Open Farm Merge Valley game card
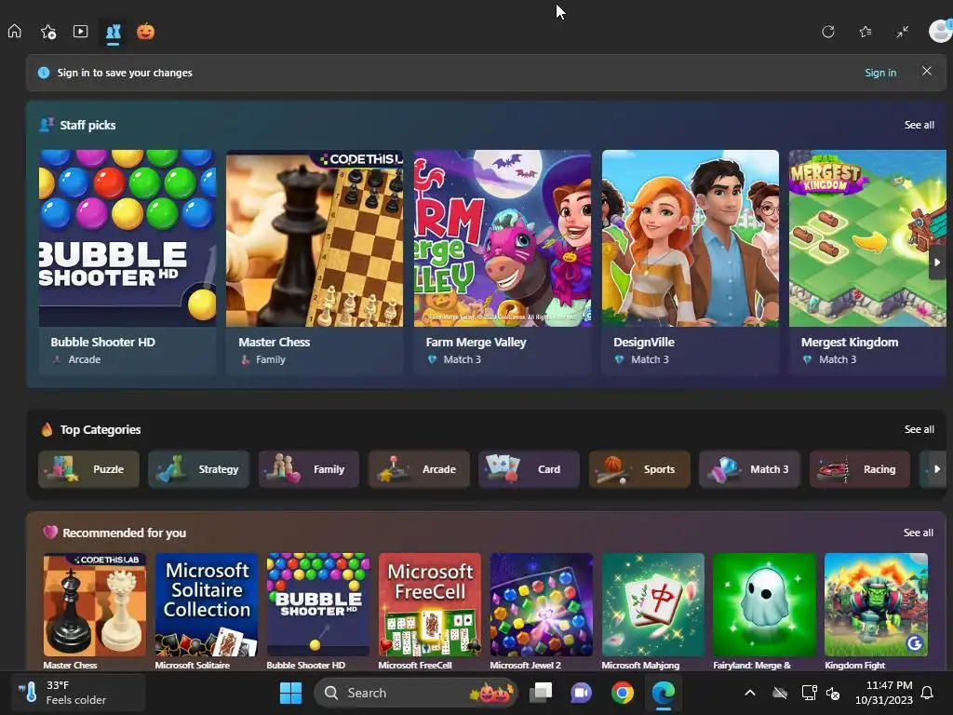The image size is (953, 715). 502,262
